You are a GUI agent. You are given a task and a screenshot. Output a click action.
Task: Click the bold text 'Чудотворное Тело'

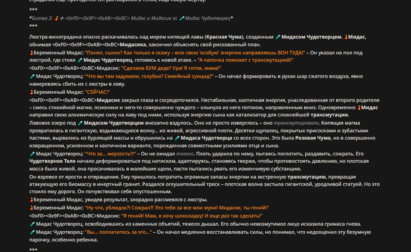pos(52,161)
